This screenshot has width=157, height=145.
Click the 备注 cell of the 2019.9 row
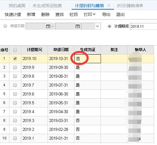point(114,67)
